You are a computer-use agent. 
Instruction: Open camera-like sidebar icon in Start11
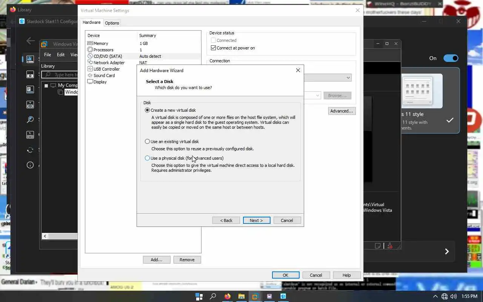30,74
